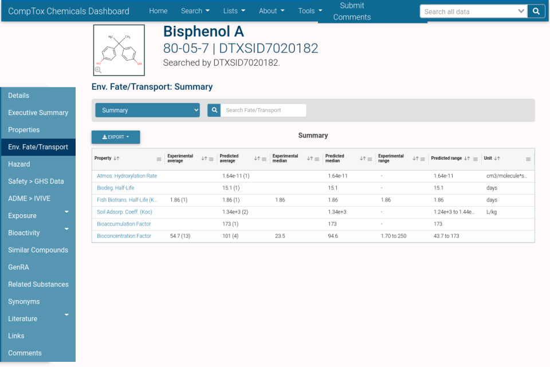Image resolution: width=550 pixels, height=367 pixels.
Task: Click CompTox Chemicals Dashboard brand link
Action: [x=68, y=11]
